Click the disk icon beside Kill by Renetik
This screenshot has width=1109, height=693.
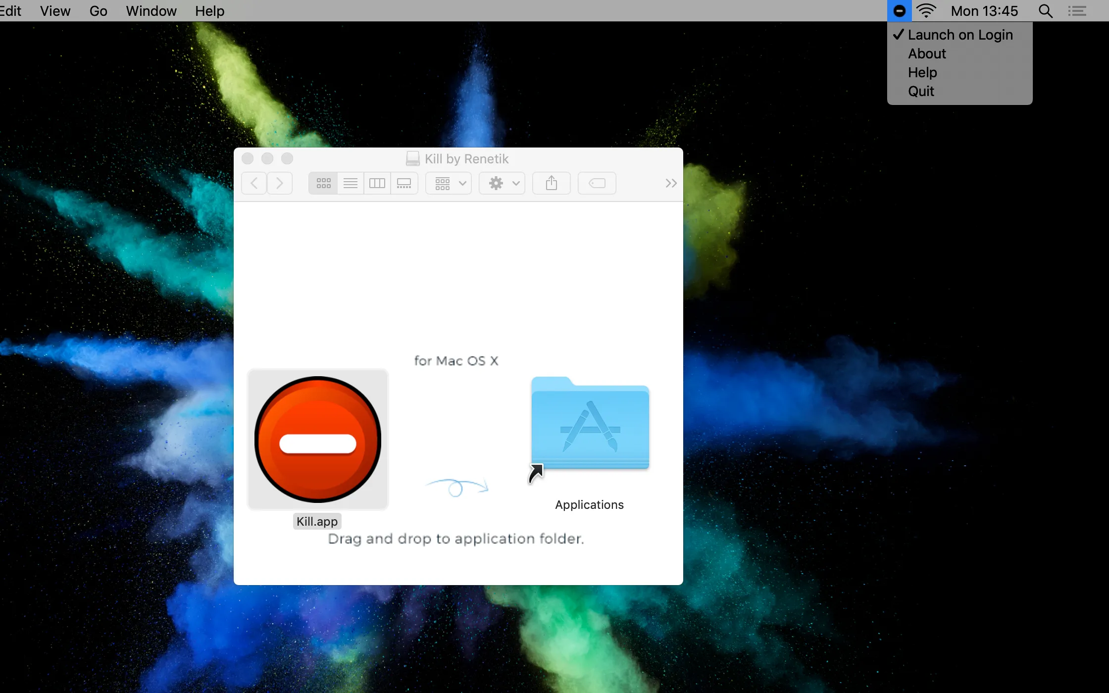[412, 158]
